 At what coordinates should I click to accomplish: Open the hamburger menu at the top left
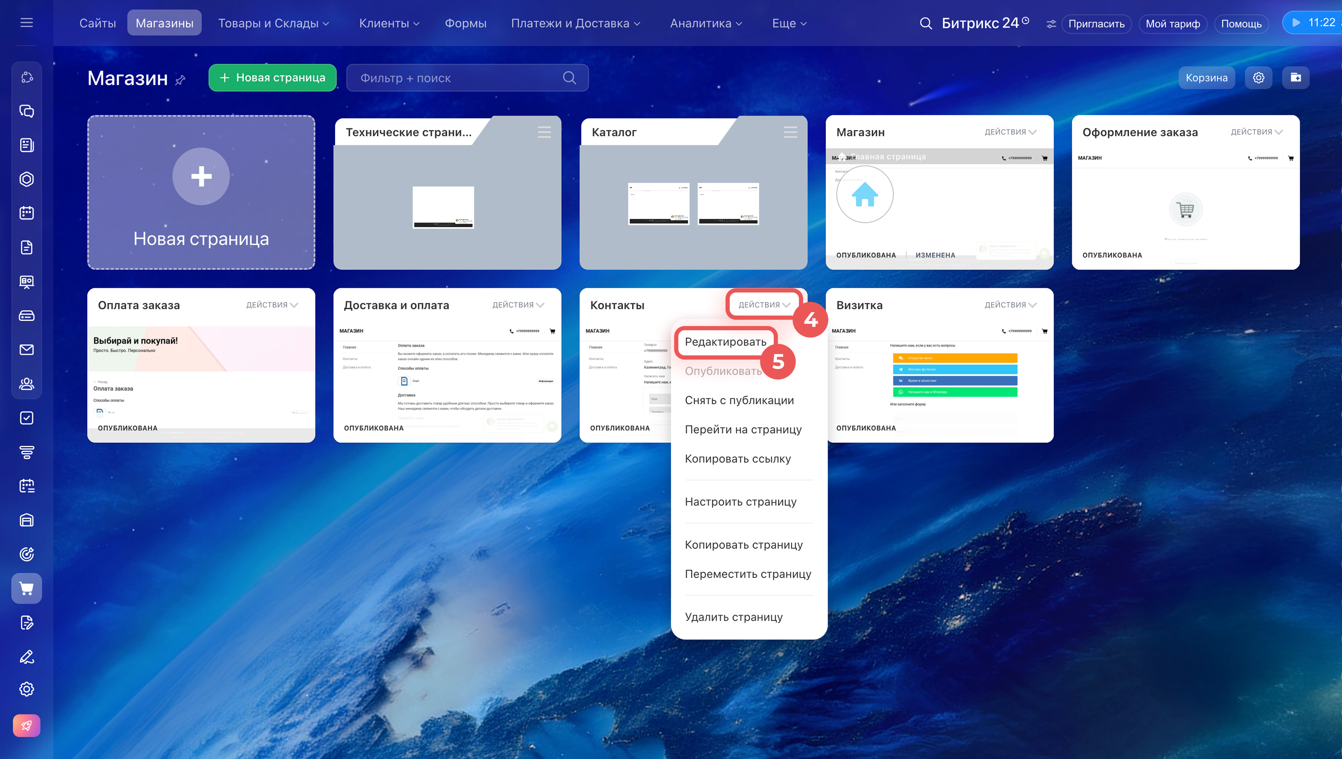(x=27, y=22)
